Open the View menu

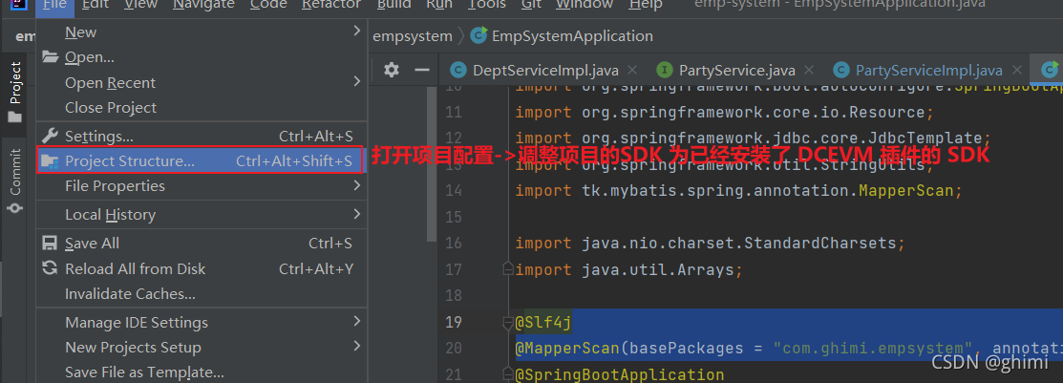pyautogui.click(x=140, y=5)
